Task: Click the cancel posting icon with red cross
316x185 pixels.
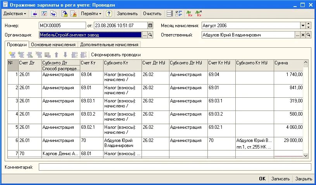Action: [73, 14]
